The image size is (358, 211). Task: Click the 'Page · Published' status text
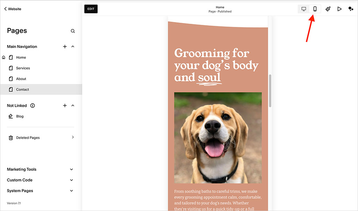(x=220, y=12)
